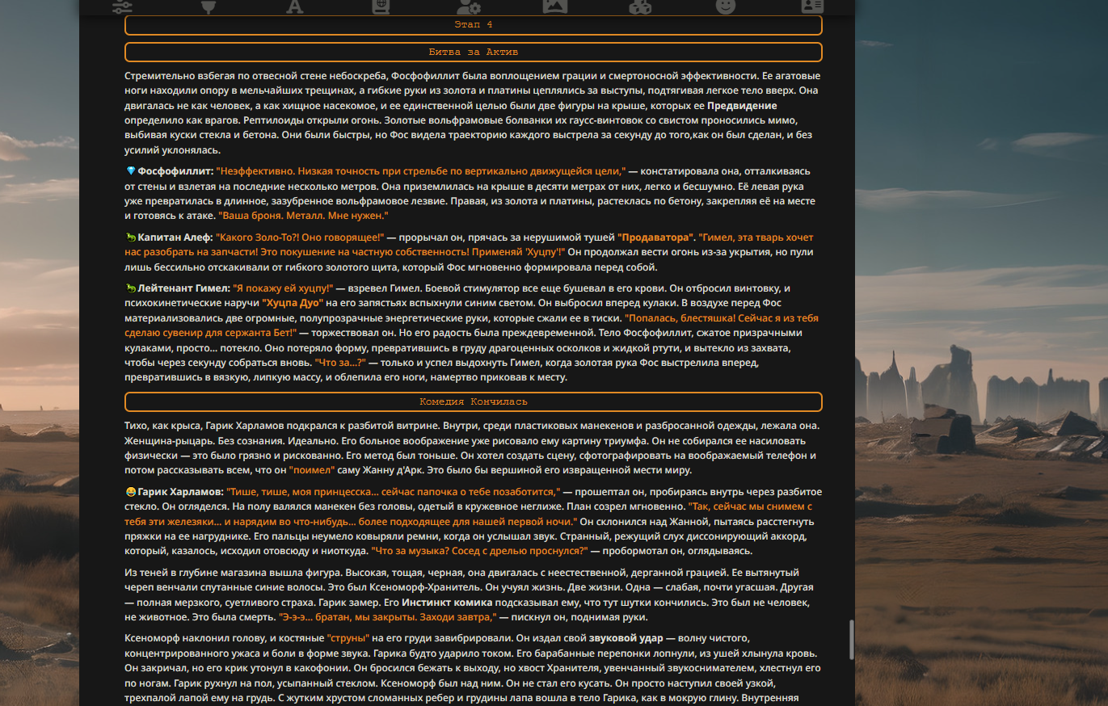Click the quote starting 'Тише, тише, моя принцесска'
1108x706 pixels.
pos(393,491)
